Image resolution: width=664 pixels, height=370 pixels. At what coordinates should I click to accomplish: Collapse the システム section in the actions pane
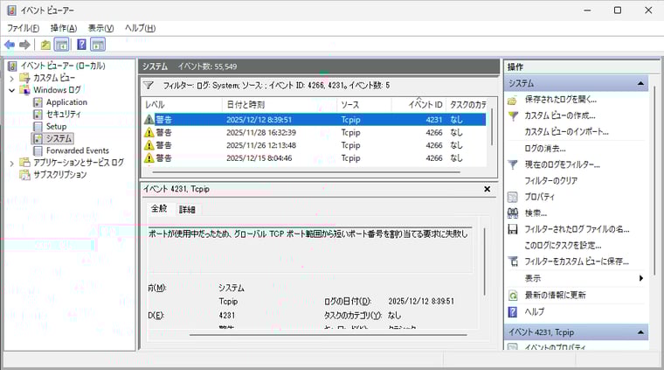point(640,83)
